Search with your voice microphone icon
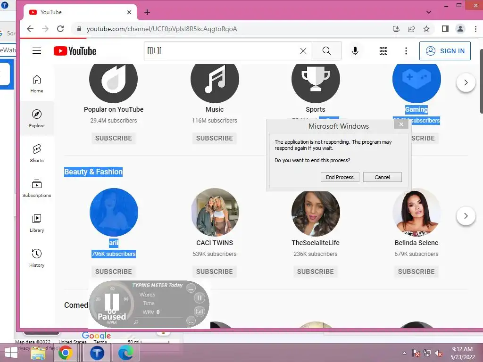Screen dimensions: 483x362 (x=355, y=51)
